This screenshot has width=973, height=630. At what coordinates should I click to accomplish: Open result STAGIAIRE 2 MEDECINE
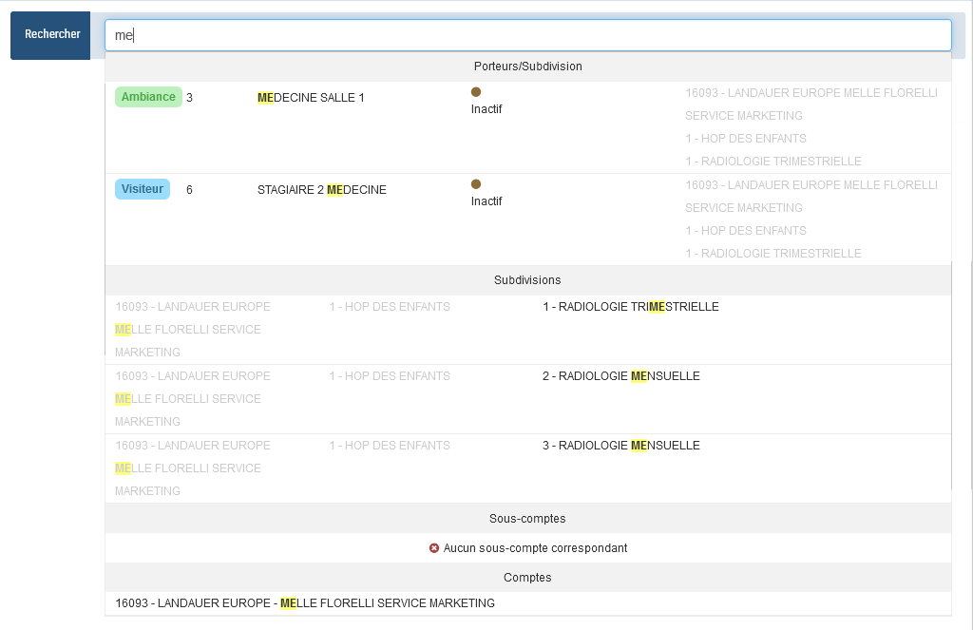click(x=321, y=190)
